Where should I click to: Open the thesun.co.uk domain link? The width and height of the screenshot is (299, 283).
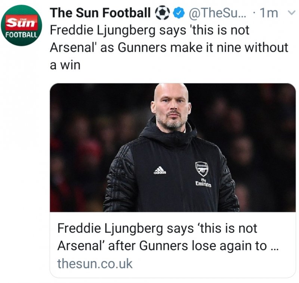[x=95, y=264]
